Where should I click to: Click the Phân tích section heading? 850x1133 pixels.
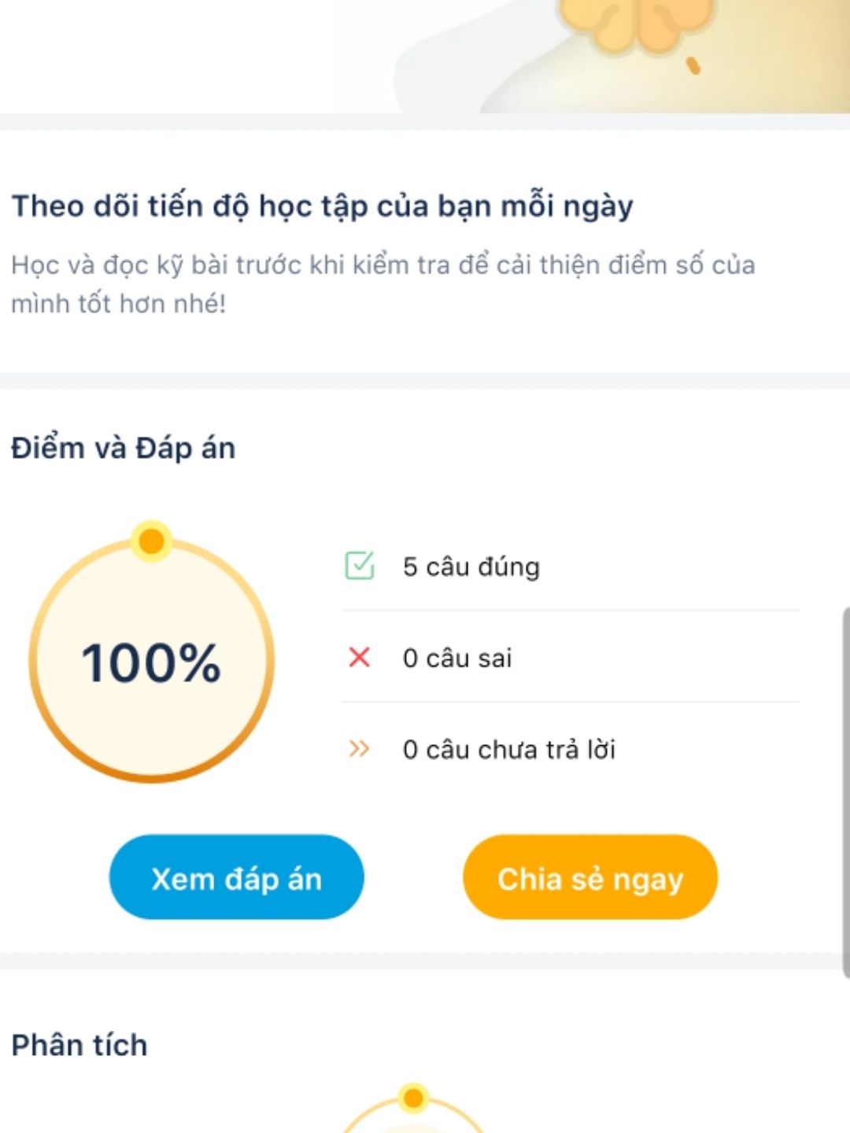[79, 1045]
